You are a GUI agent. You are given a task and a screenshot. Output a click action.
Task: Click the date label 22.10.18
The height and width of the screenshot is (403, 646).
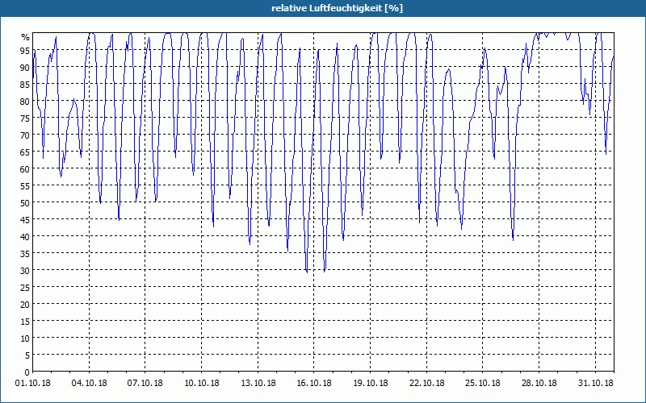[427, 384]
